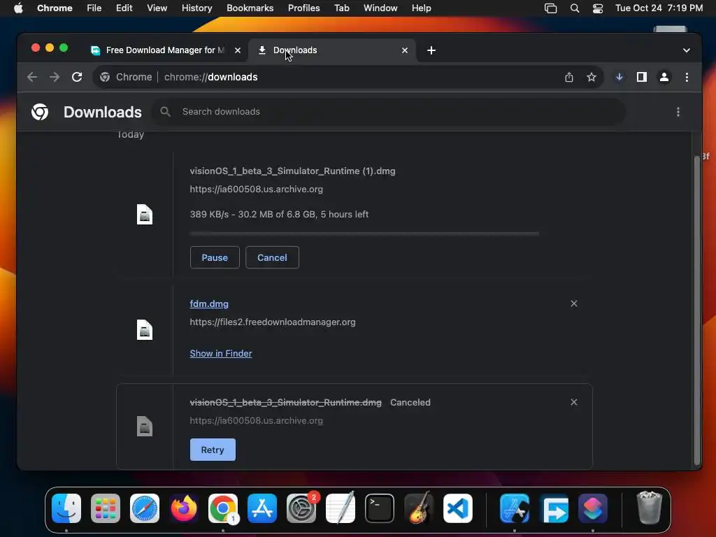Click the browser back arrow
Viewport: 716px width, 537px height.
pos(32,77)
